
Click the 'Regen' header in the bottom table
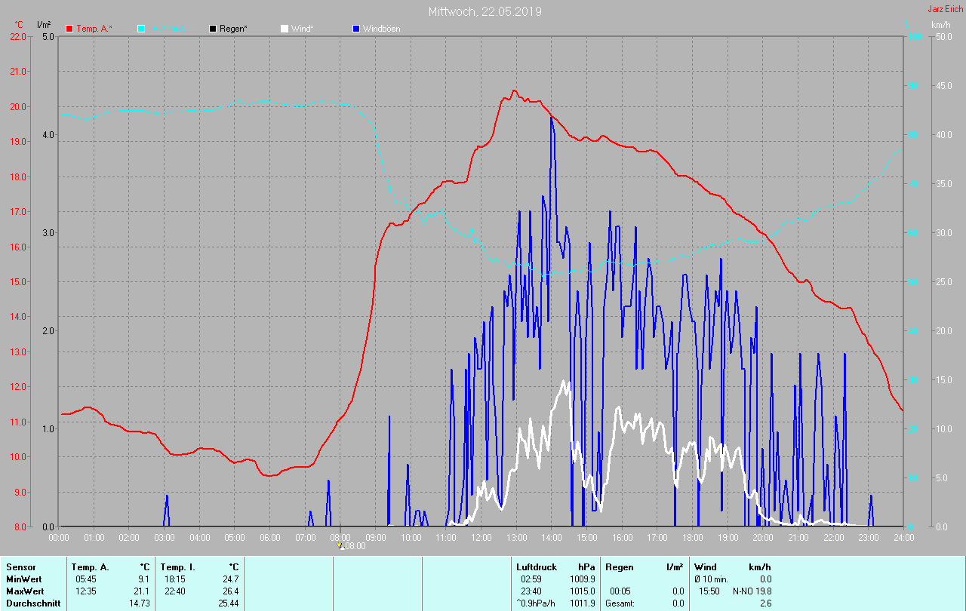coord(620,567)
